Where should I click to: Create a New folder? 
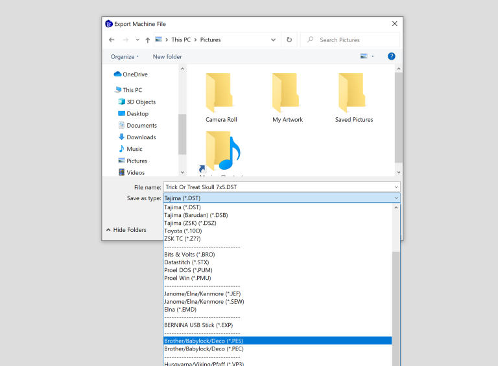167,57
